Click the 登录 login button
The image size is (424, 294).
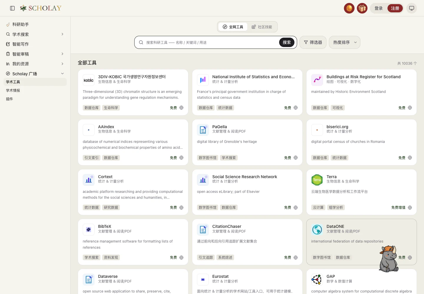(379, 8)
